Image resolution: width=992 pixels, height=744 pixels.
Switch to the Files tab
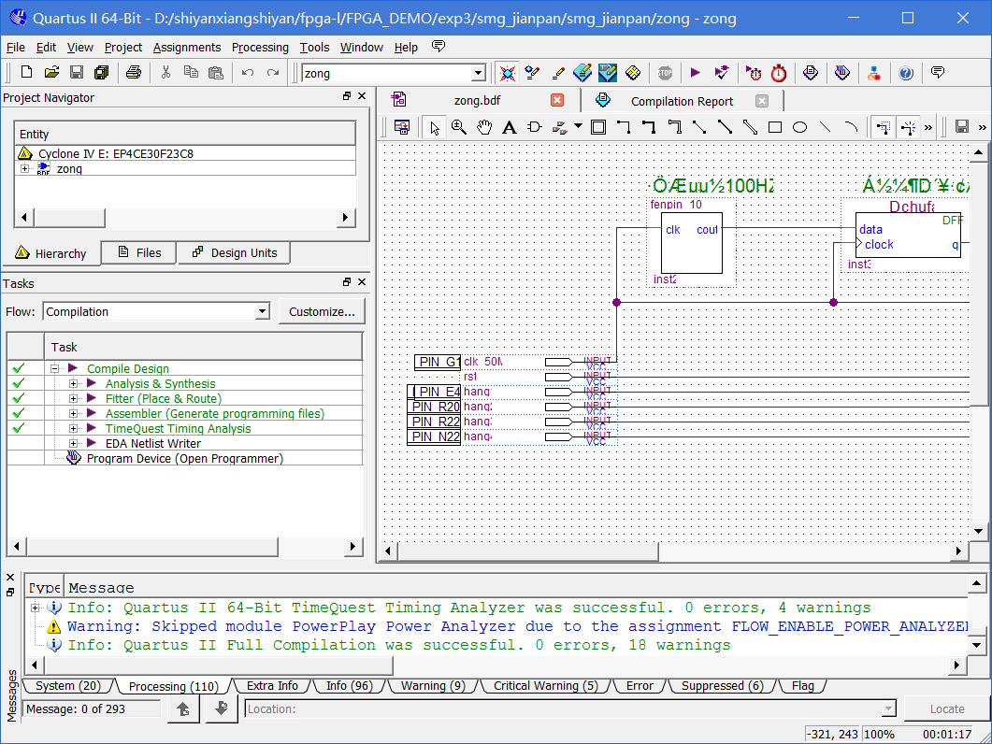(139, 252)
